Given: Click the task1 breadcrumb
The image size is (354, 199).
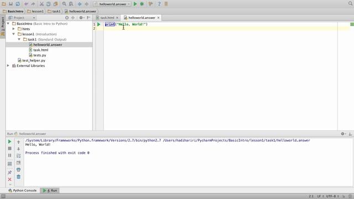Looking at the screenshot, I should point(54,11).
